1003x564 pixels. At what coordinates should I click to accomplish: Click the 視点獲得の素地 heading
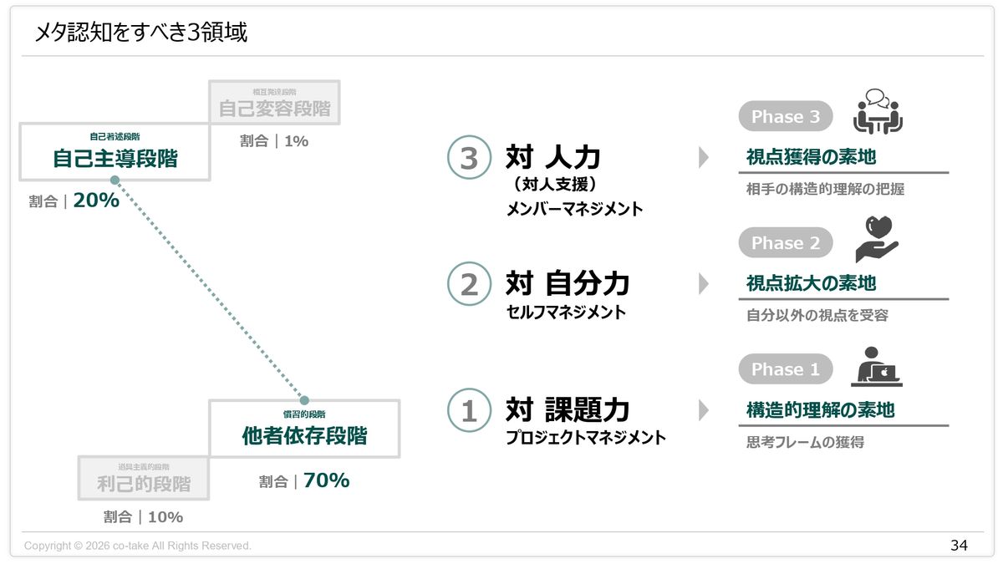(x=811, y=157)
